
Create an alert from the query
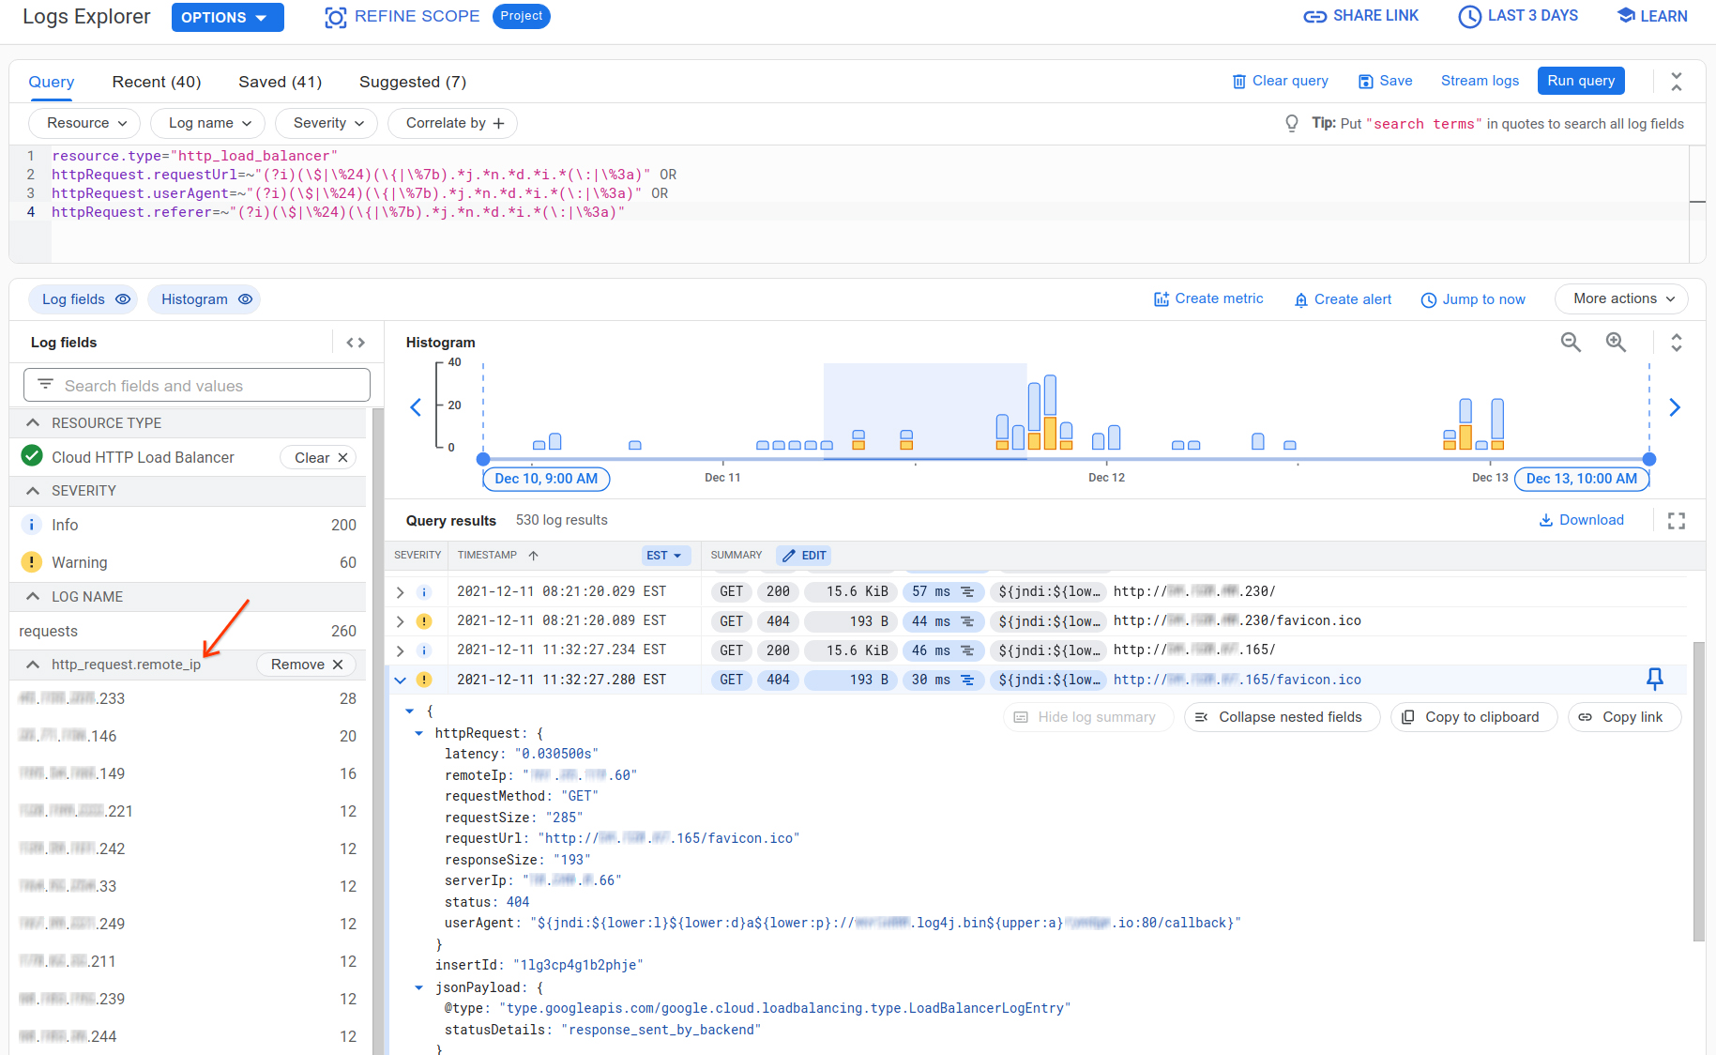(x=1342, y=298)
